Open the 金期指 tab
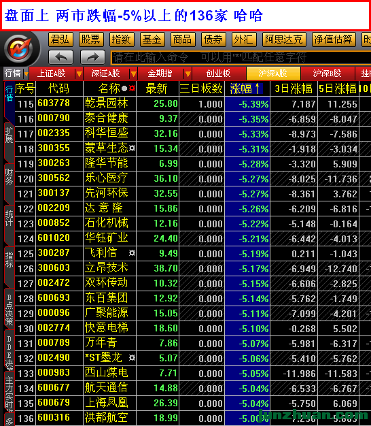This screenshot has width=371, height=426. 160,73
